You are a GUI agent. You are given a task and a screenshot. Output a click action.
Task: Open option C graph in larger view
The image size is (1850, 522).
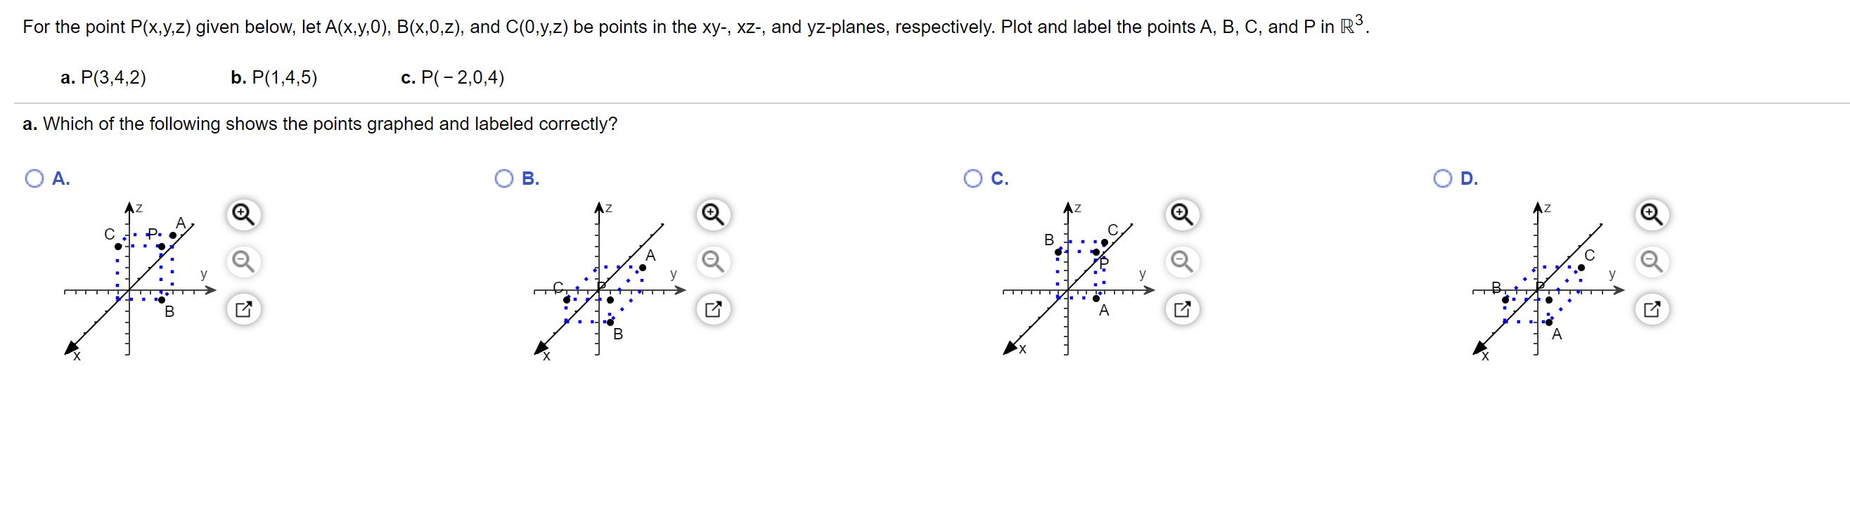pyautogui.click(x=1182, y=308)
